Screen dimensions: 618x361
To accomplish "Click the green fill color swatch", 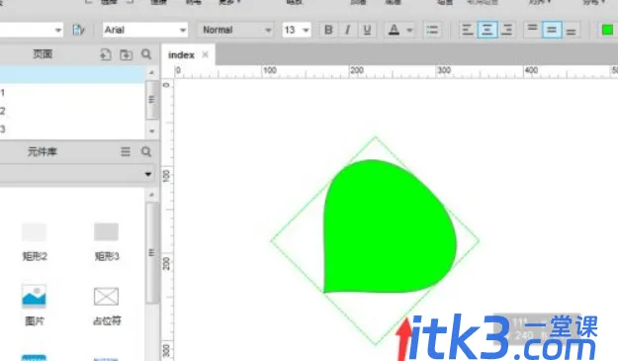I will tap(607, 30).
